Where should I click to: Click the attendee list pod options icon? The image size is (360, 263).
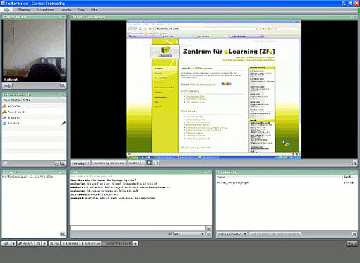click(63, 163)
